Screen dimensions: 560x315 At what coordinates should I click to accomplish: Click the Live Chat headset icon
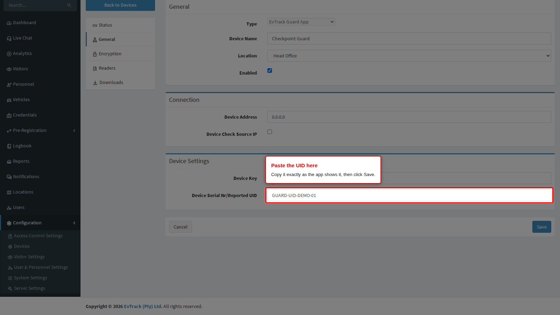point(9,38)
